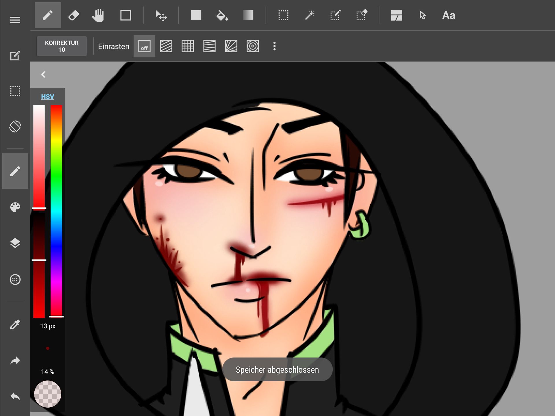Screen dimensions: 555x416
Task: Tap the transparent color swatch circle
Action: [x=48, y=394]
